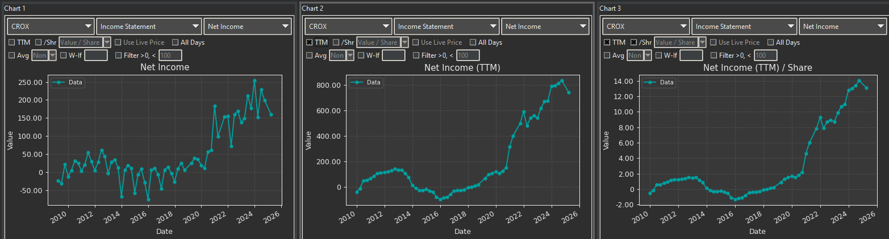Click the filter upper limit field in Chart 3
This screenshot has width=889, height=239.
766,56
